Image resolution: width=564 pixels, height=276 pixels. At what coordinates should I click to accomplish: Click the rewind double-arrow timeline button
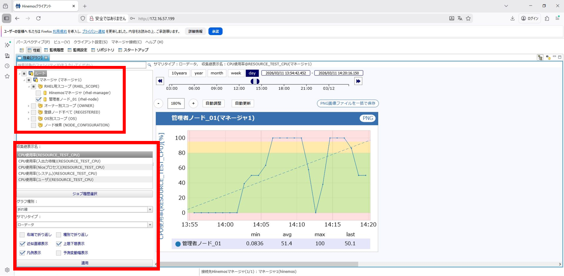pos(160,81)
